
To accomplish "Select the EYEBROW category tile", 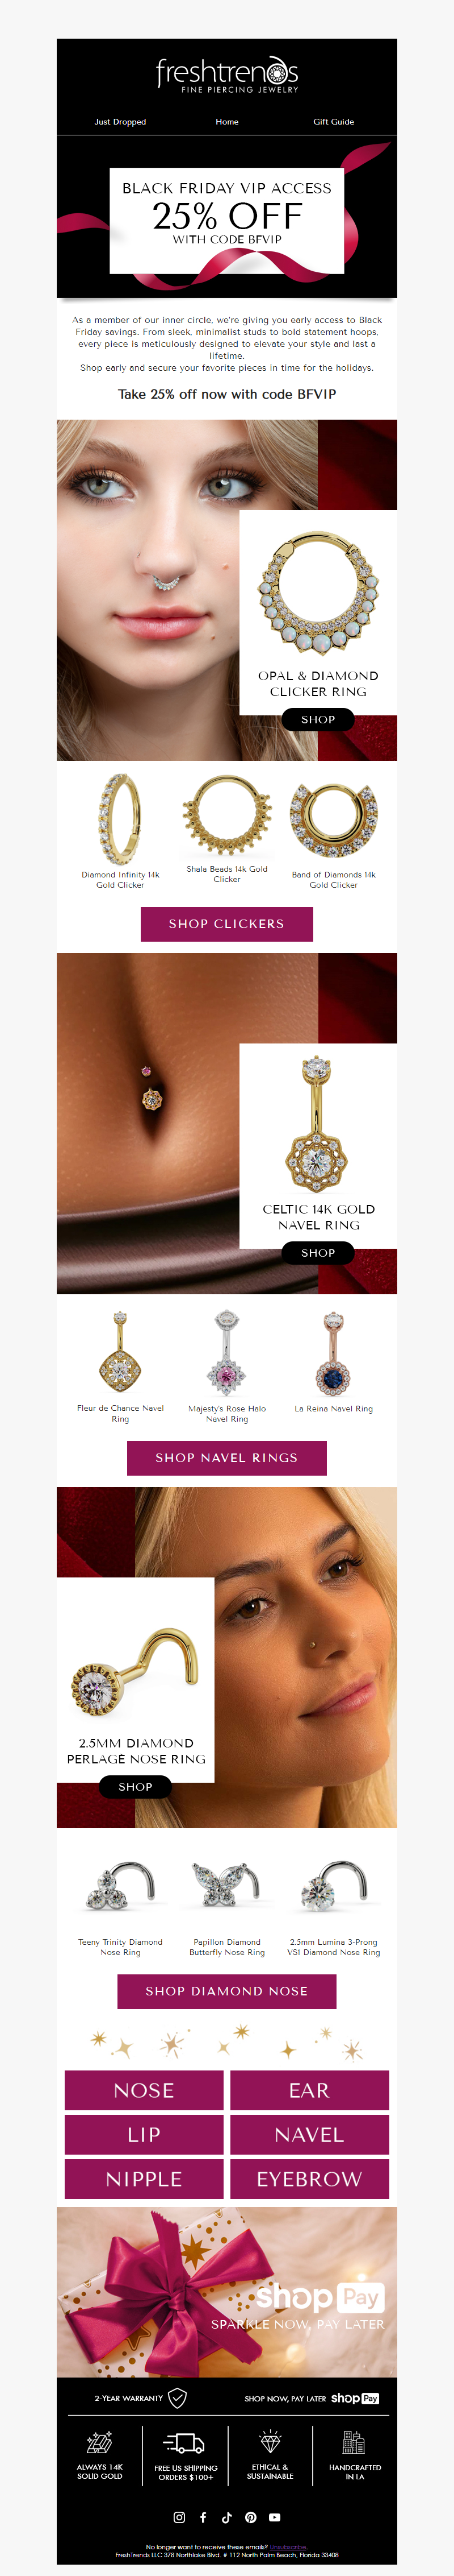I will coord(309,2179).
